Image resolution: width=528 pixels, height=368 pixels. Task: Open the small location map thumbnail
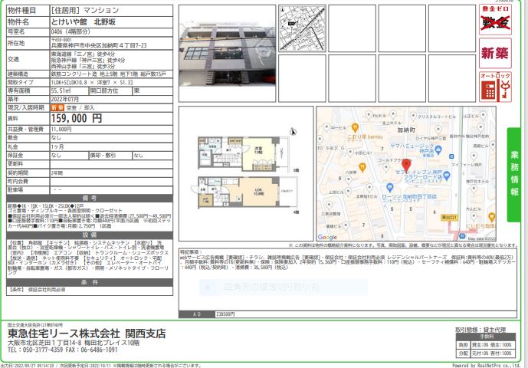point(302,28)
